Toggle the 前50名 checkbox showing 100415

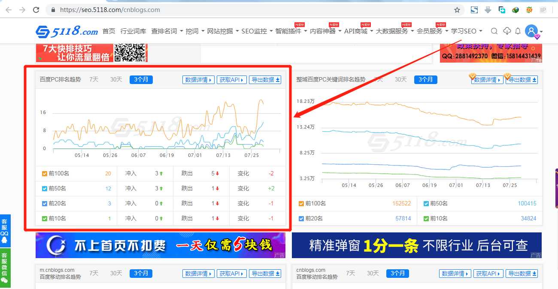pyautogui.click(x=426, y=204)
